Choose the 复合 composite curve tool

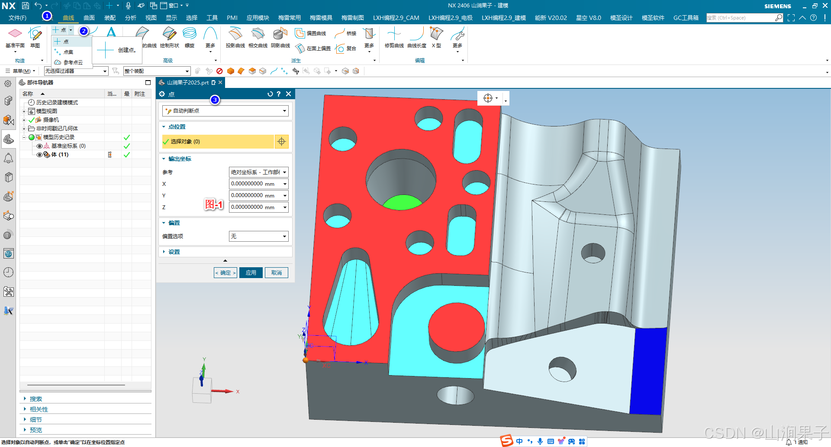tap(346, 49)
